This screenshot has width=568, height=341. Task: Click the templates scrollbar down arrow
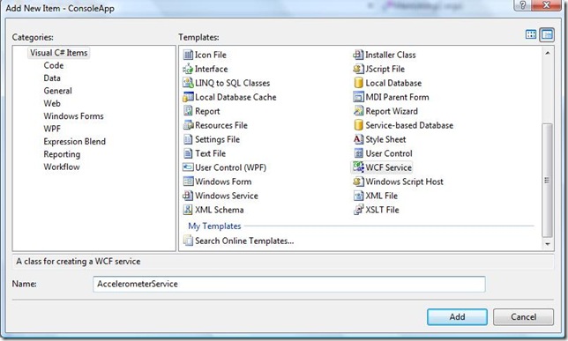[548, 244]
